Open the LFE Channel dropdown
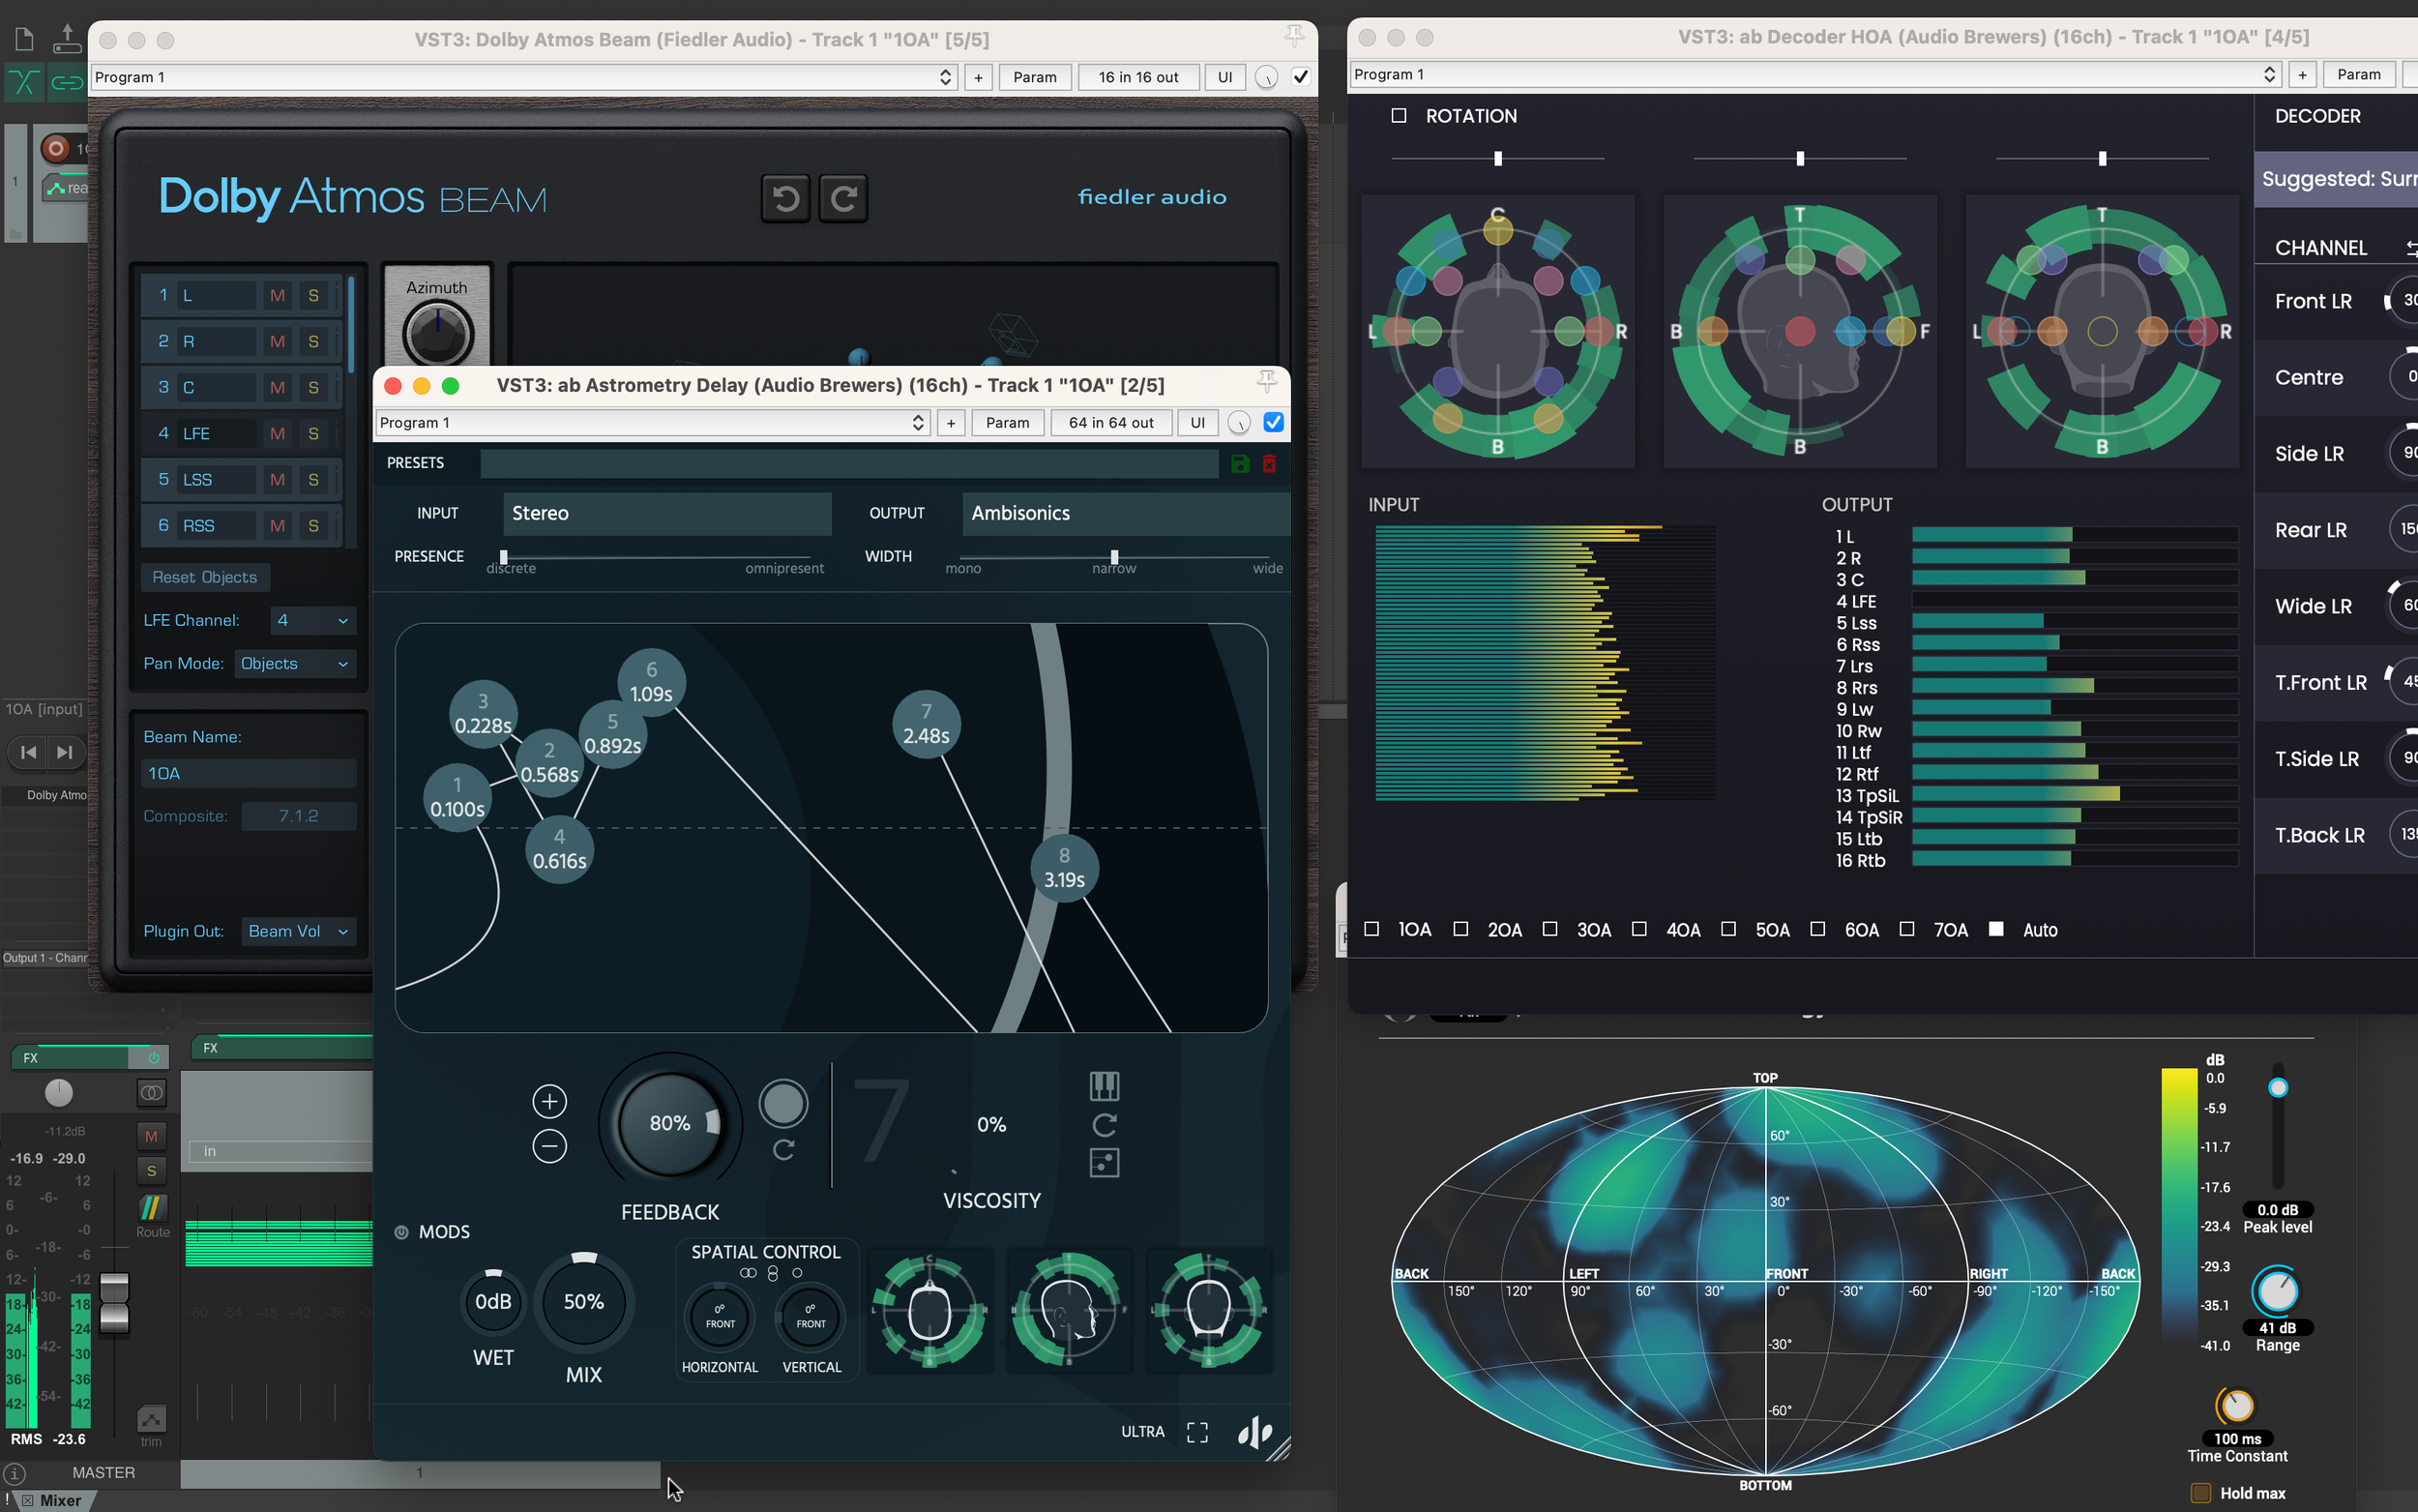 312,620
